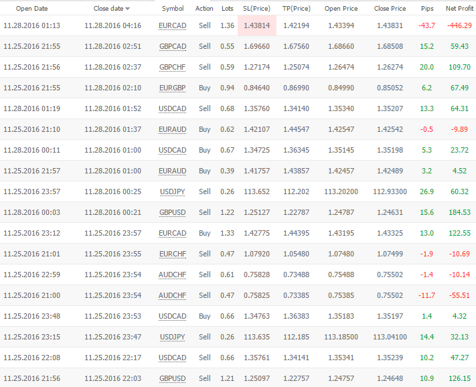Open USDCAD link in the 23.72 profit row
The height and width of the screenshot is (387, 476).
coord(173,150)
